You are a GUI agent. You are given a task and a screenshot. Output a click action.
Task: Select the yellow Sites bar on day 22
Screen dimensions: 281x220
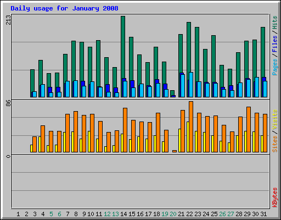188,137
